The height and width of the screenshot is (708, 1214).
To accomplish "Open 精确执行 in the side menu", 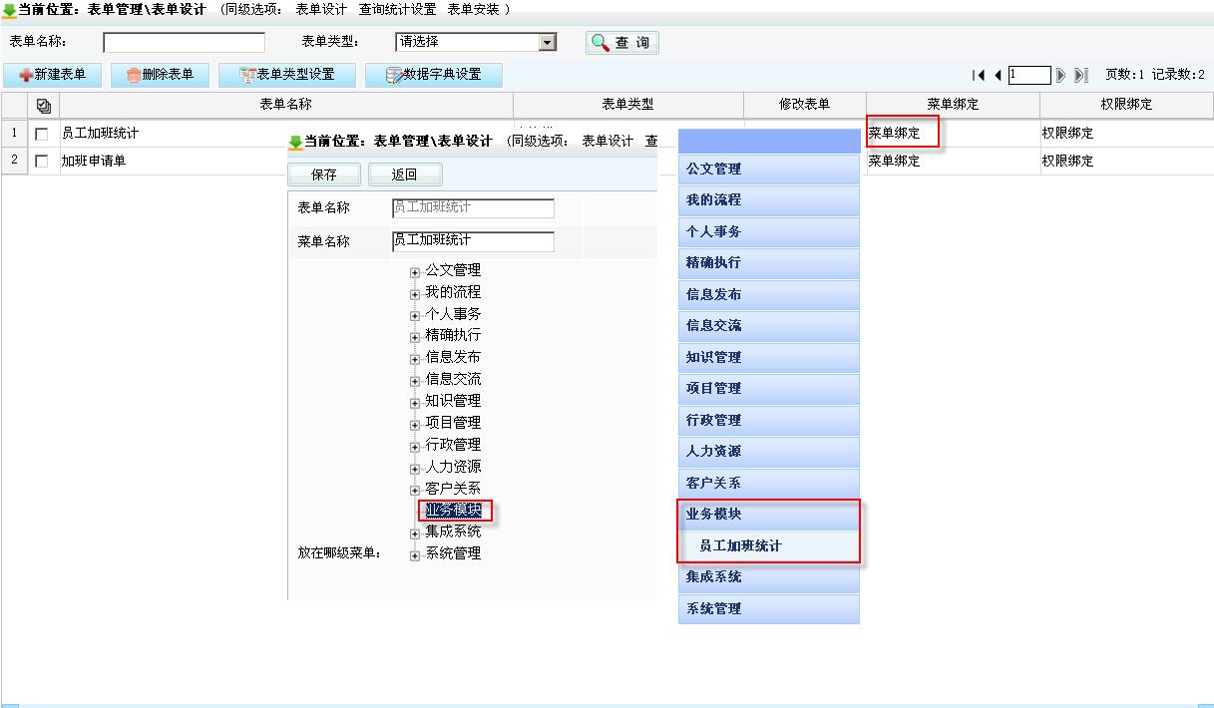I will pyautogui.click(x=769, y=263).
